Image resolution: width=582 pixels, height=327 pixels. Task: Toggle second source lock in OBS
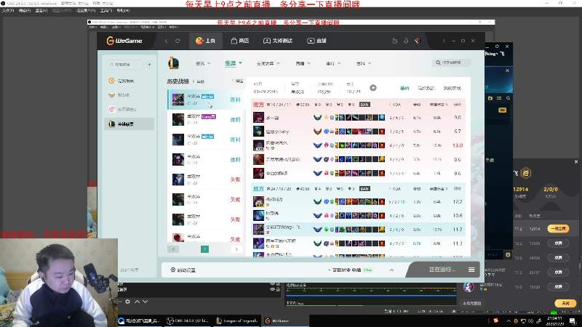278,289
